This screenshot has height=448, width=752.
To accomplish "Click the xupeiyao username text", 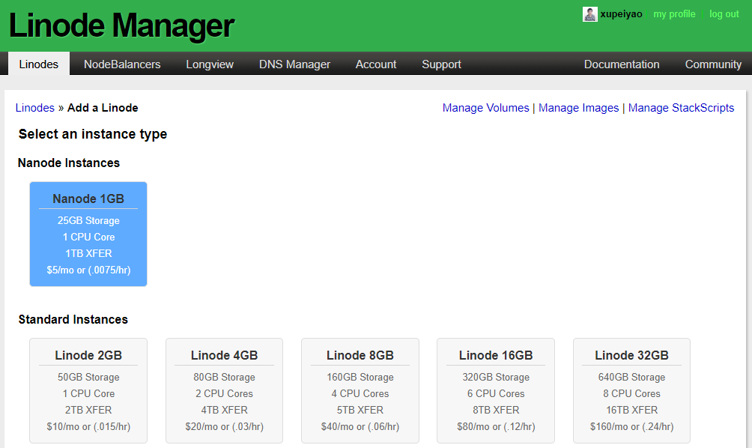I will click(x=621, y=14).
